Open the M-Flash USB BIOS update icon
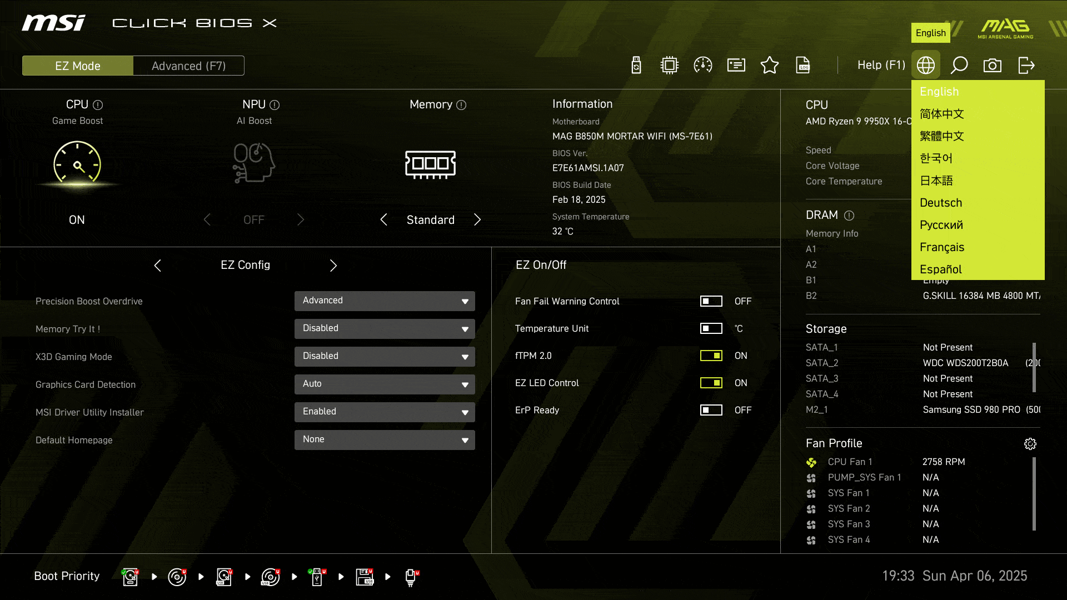Image resolution: width=1067 pixels, height=600 pixels. pyautogui.click(x=636, y=66)
